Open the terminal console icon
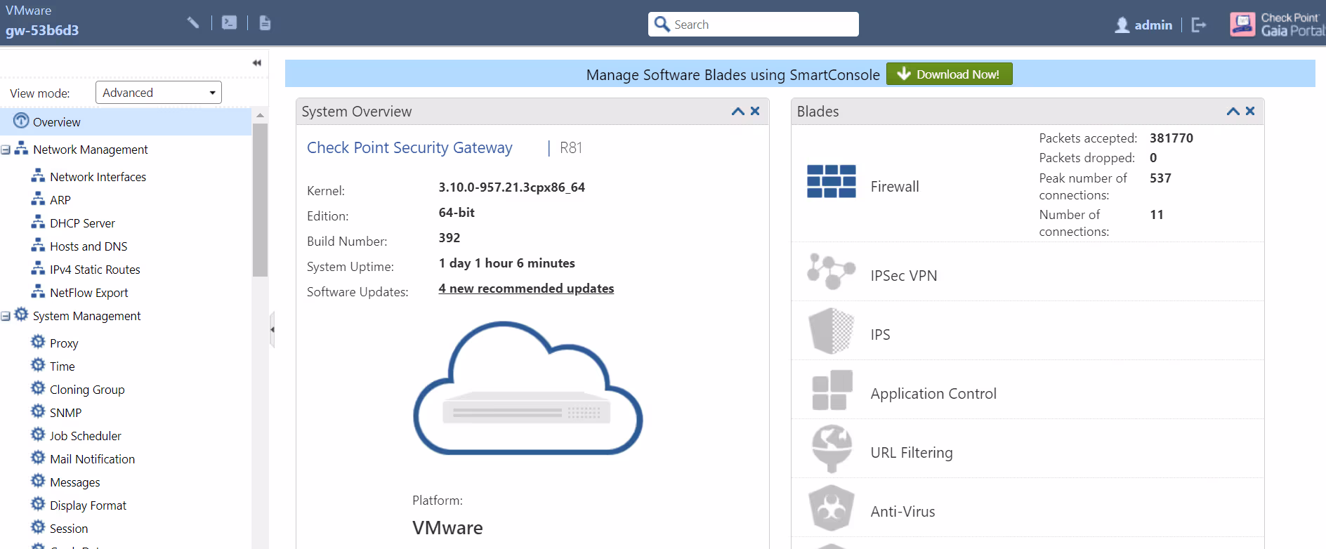Image resolution: width=1326 pixels, height=549 pixels. pos(229,22)
